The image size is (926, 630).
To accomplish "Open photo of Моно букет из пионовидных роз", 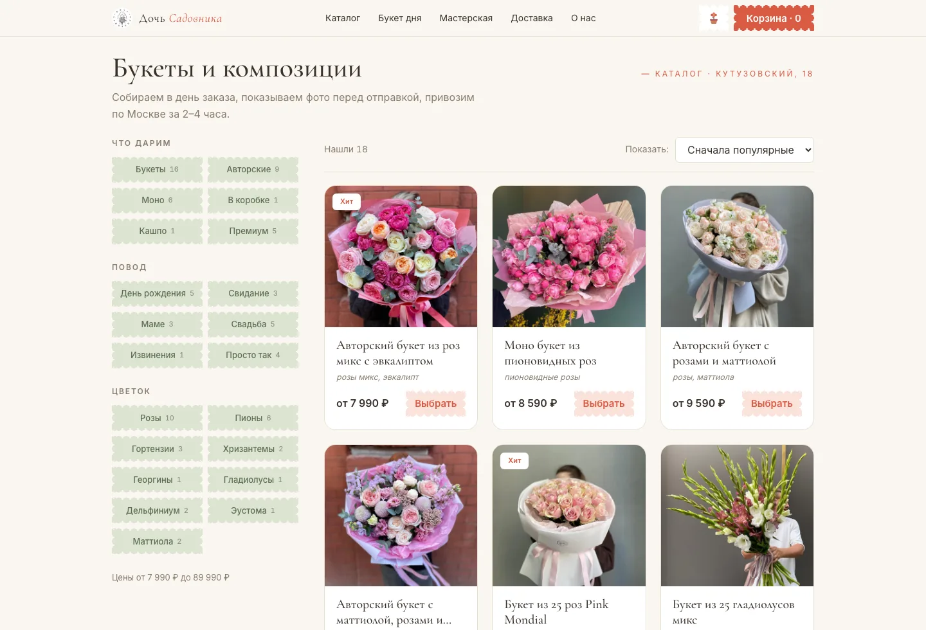I will click(x=569, y=256).
